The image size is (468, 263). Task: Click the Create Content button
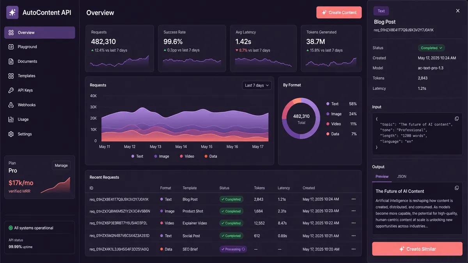[x=339, y=12]
